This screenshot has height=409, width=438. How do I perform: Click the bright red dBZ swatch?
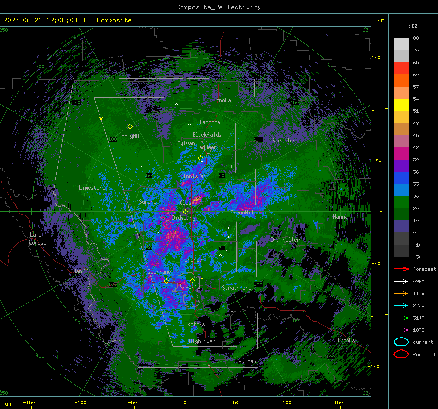[x=401, y=68]
